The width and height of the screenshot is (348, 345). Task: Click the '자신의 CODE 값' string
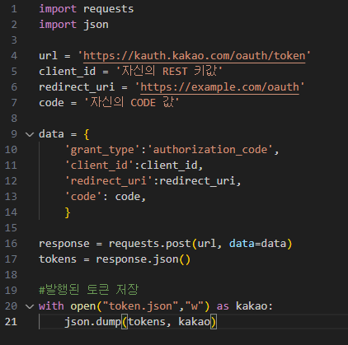pyautogui.click(x=131, y=102)
